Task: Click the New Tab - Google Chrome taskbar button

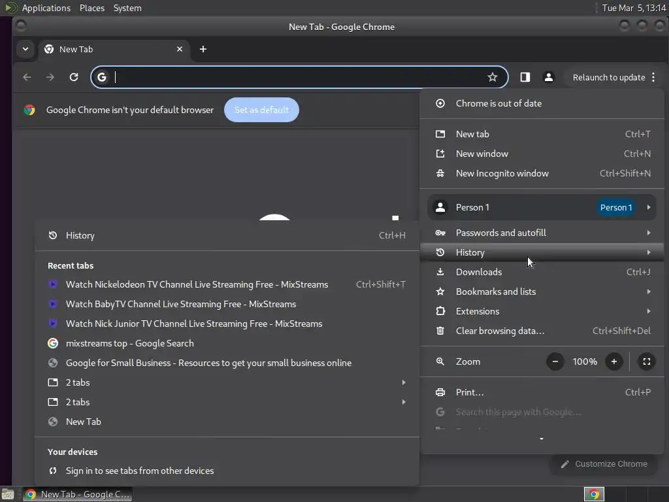Action: (77, 494)
